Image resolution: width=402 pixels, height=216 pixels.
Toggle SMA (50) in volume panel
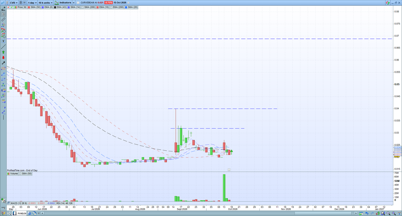(x=26, y=174)
